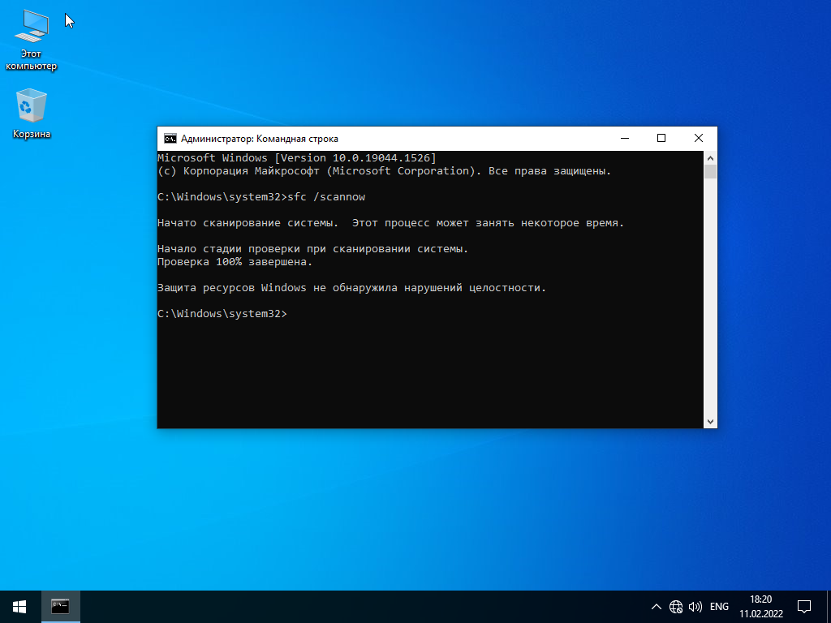This screenshot has width=831, height=623.
Task: Click the 'Начало стадии проверки' line
Action: (x=312, y=248)
